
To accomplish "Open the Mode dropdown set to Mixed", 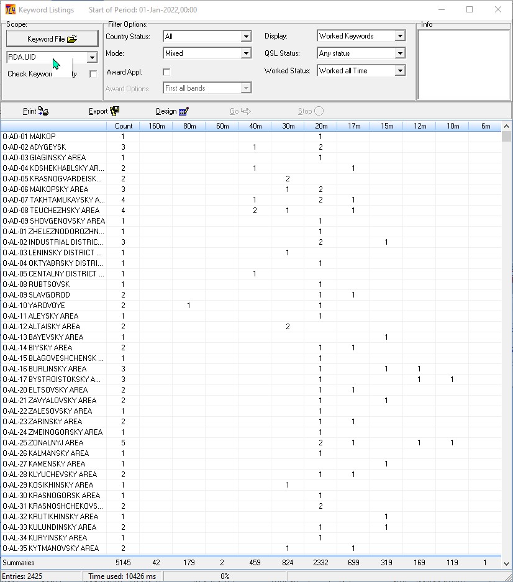I will (246, 53).
